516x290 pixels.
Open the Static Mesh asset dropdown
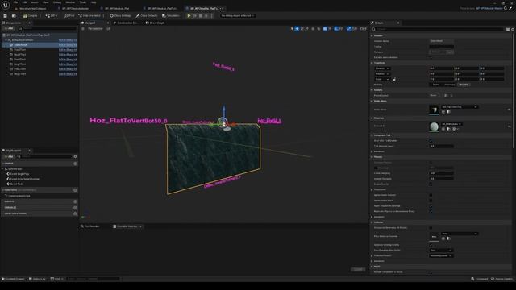click(x=459, y=107)
